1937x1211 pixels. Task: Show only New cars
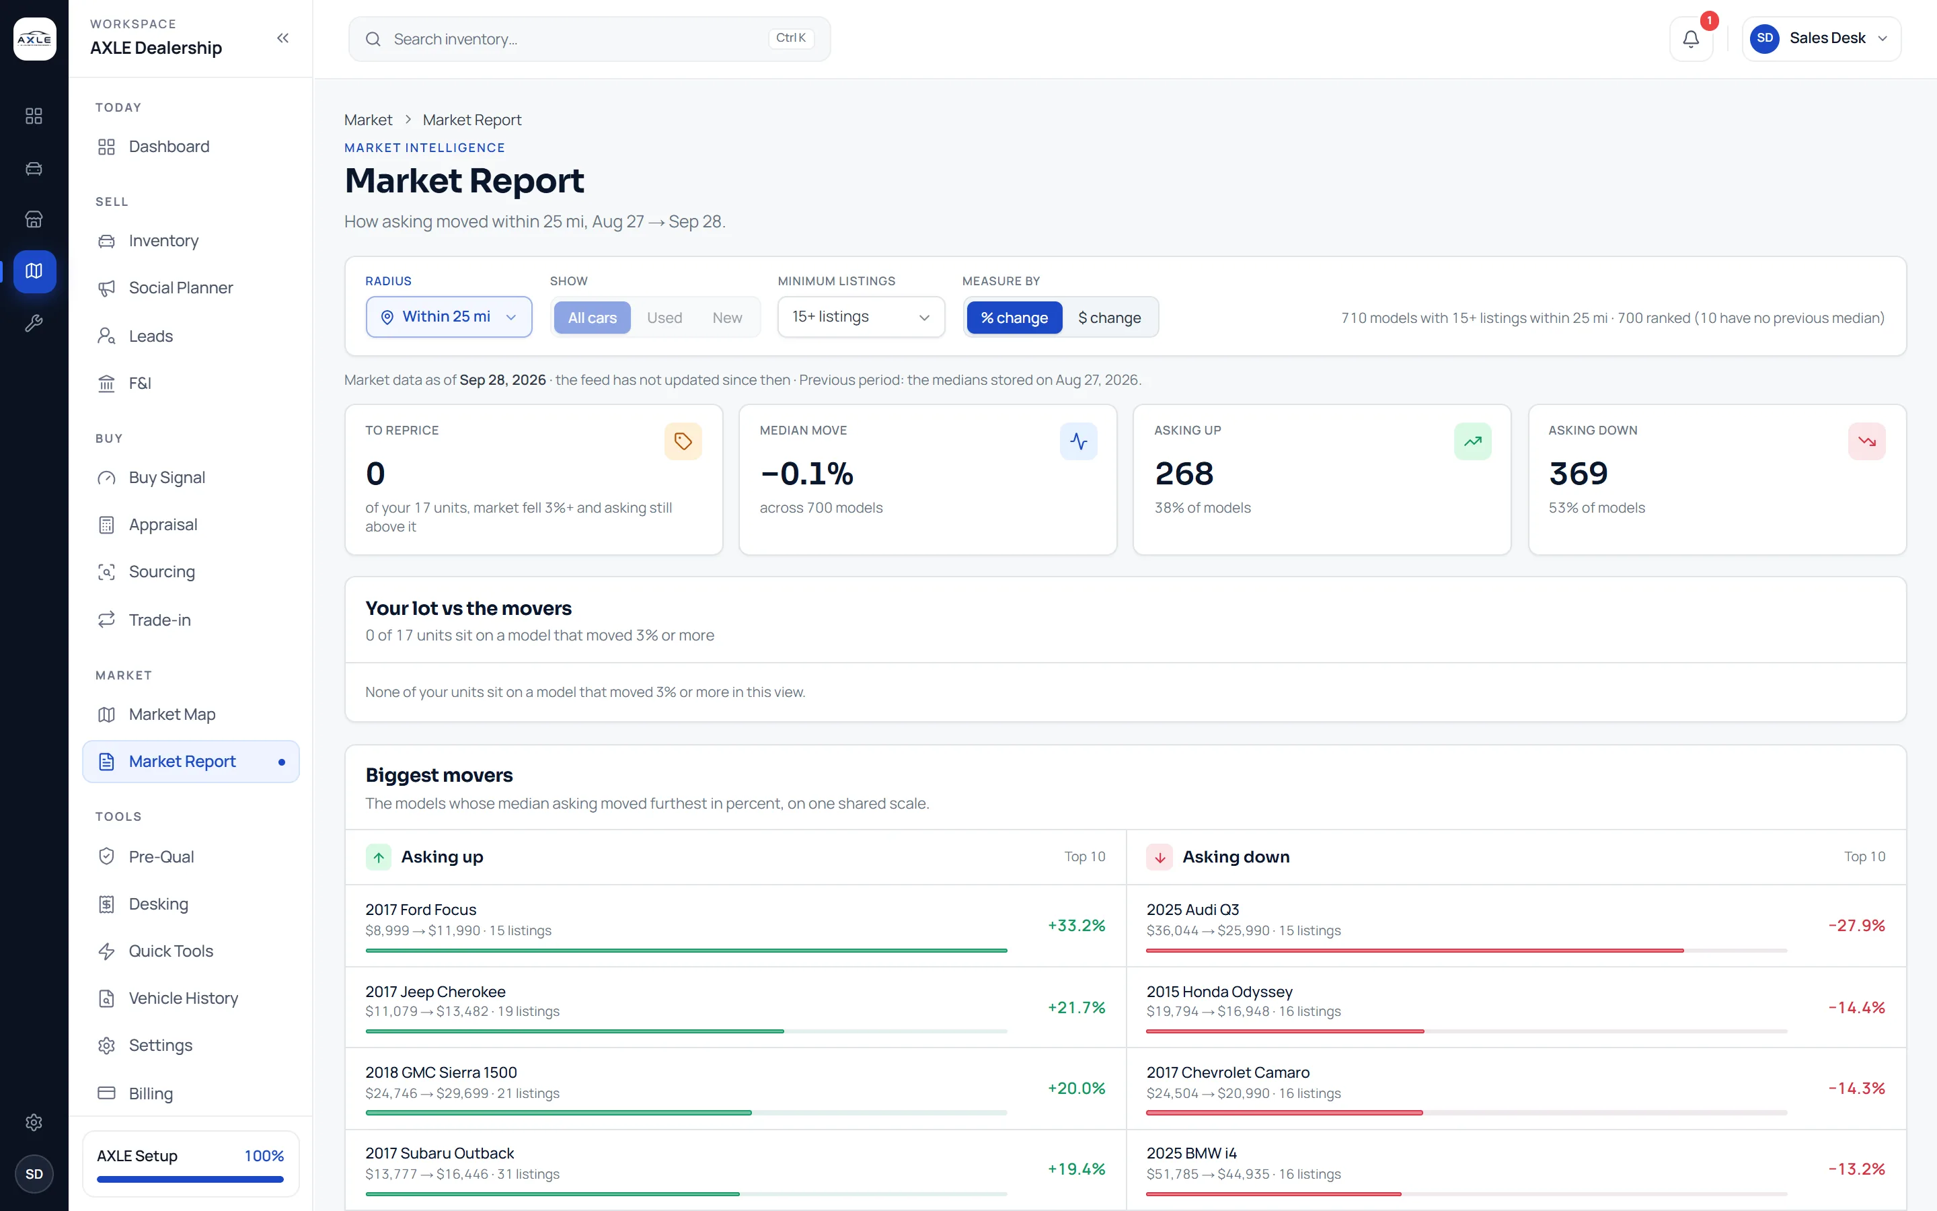(727, 318)
